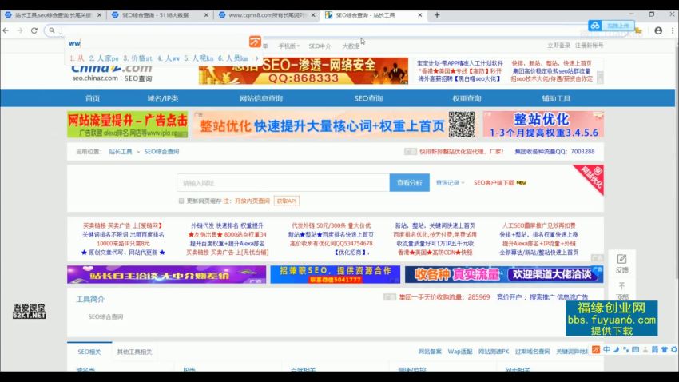Click the 获取API button

coord(287,201)
